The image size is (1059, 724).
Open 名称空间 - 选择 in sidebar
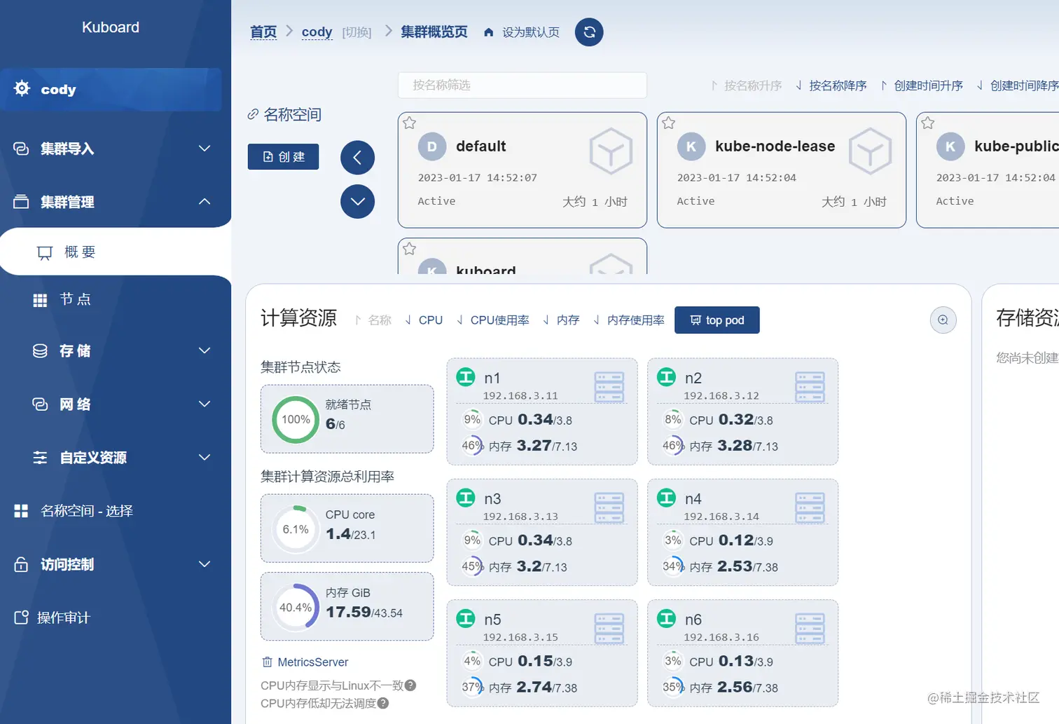point(116,511)
